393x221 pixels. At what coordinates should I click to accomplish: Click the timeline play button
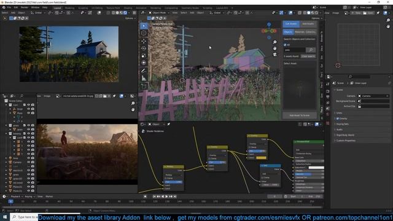pyautogui.click(x=166, y=196)
